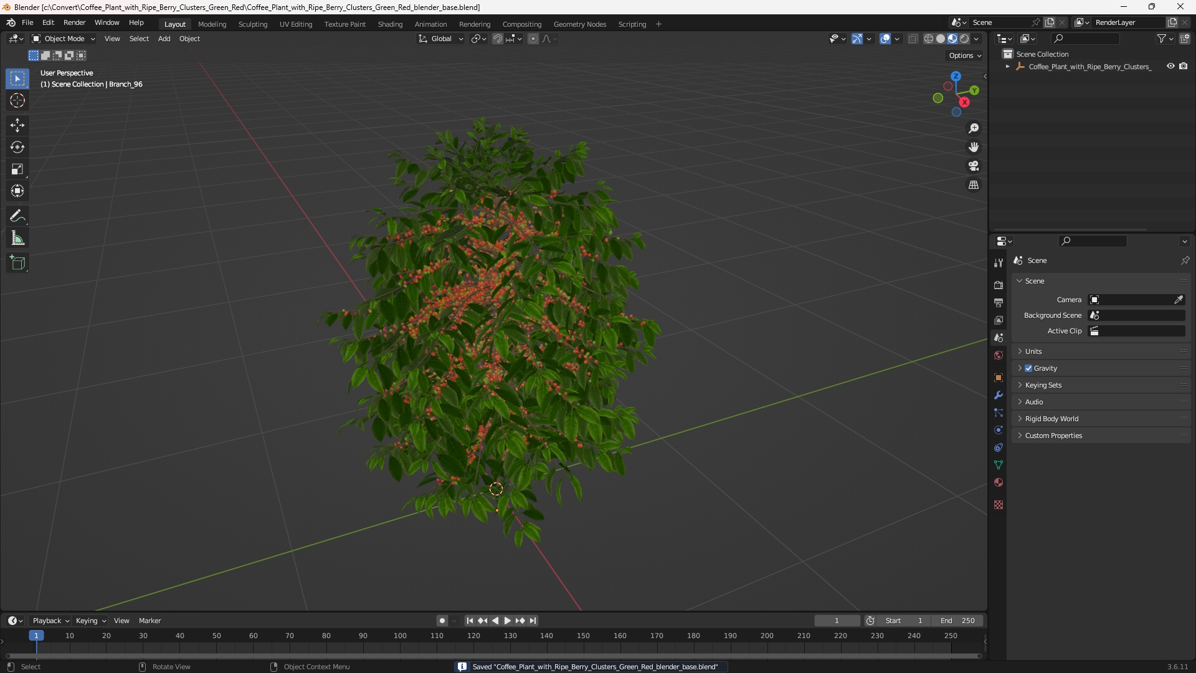Open the Object Mode dropdown
Image resolution: width=1196 pixels, height=673 pixels.
64,39
